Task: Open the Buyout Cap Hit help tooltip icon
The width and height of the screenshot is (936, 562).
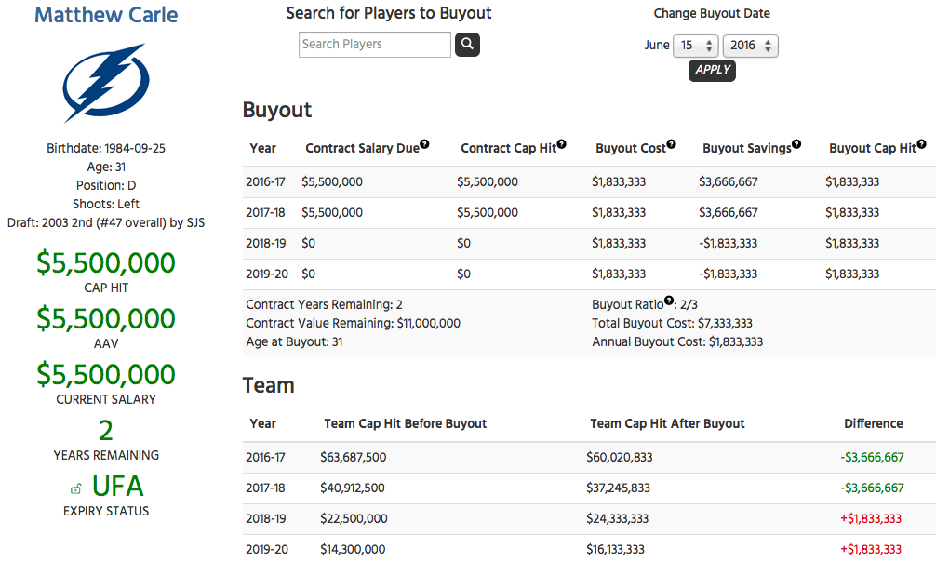Action: pyautogui.click(x=922, y=144)
